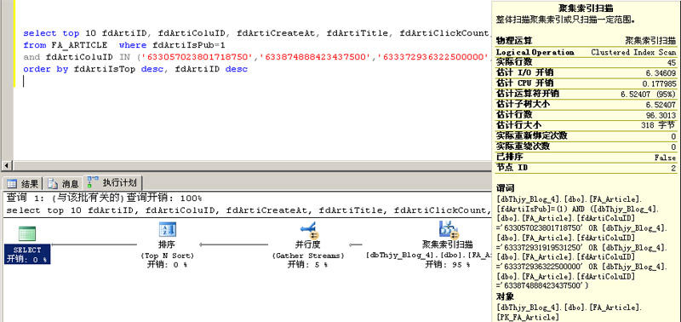Click the 实际重新绑定次数 row

pyautogui.click(x=586, y=136)
